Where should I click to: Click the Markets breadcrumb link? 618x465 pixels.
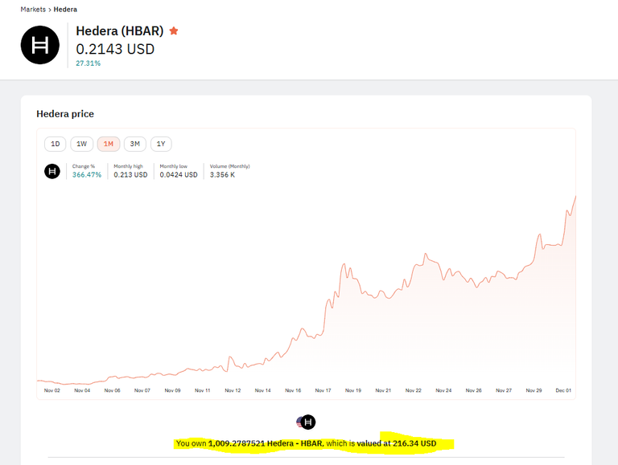[x=33, y=10]
